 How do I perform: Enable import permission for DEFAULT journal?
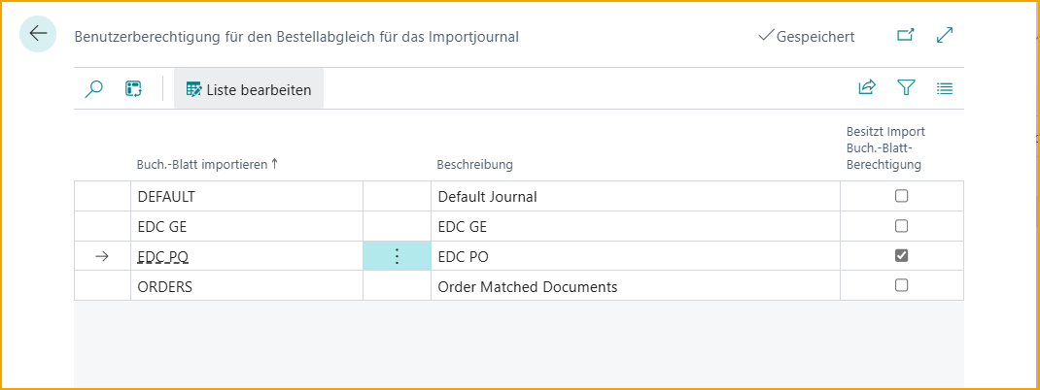click(902, 196)
